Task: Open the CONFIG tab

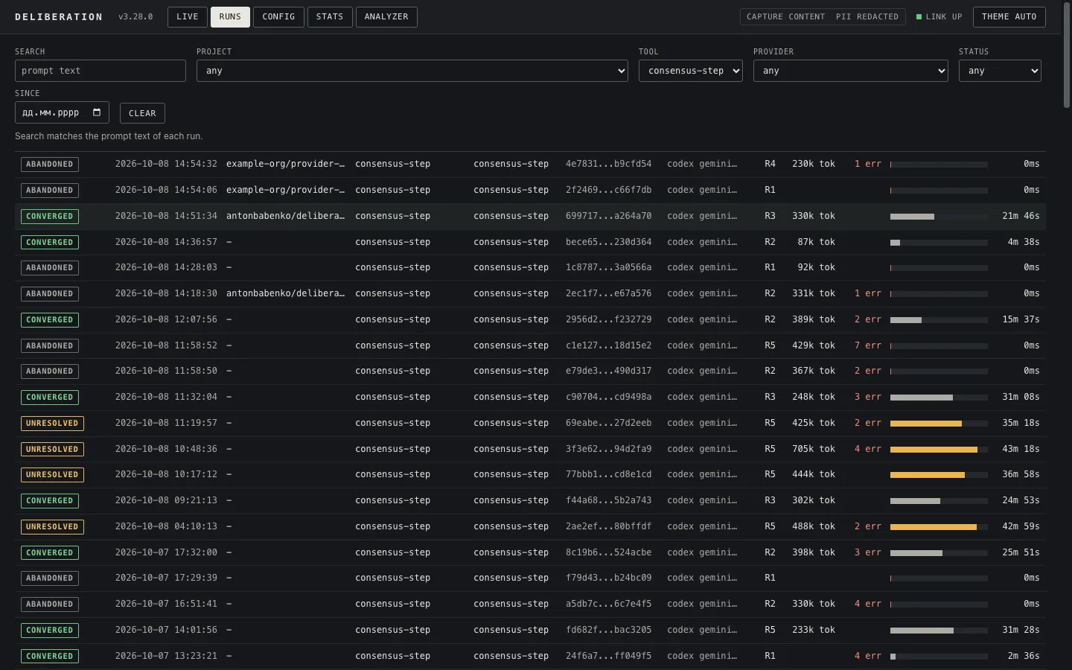Action: 278,16
